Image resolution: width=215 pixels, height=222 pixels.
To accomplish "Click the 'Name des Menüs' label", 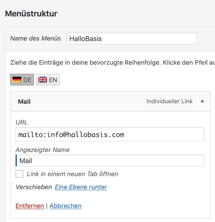I will pyautogui.click(x=35, y=38).
